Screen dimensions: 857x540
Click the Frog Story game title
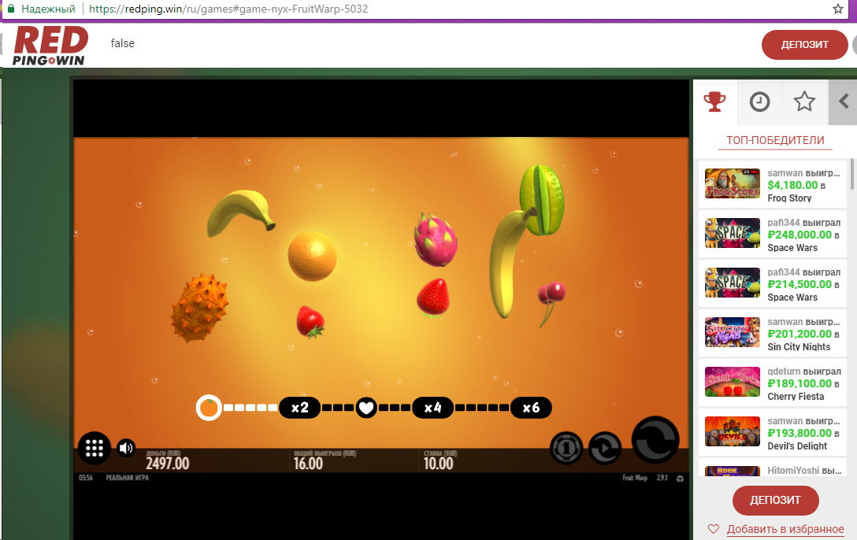coord(789,198)
